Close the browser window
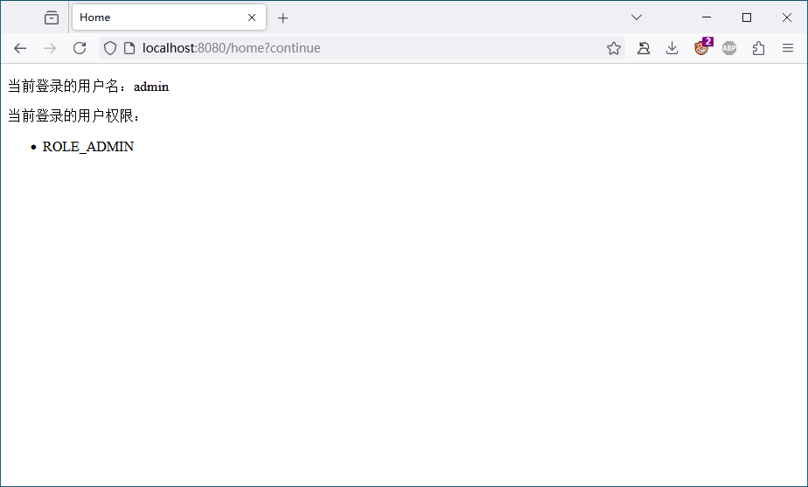This screenshot has width=808, height=487. coord(786,17)
